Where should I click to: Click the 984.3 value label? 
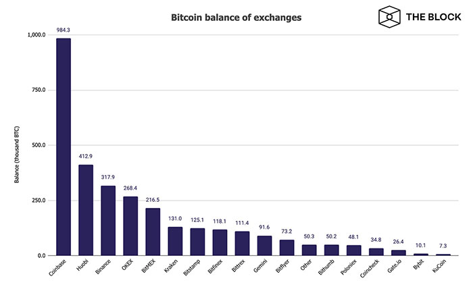[x=64, y=30]
